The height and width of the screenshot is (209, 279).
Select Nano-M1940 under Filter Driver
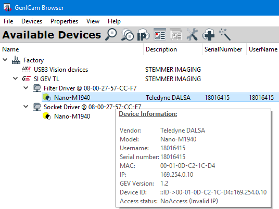72,98
